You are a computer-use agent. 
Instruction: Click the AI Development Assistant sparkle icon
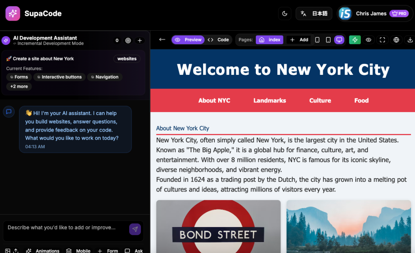pyautogui.click(x=6, y=40)
